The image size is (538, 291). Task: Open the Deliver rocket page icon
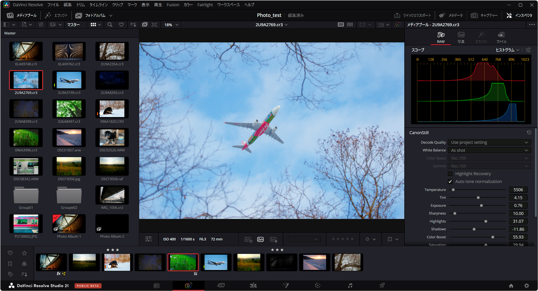point(382,285)
